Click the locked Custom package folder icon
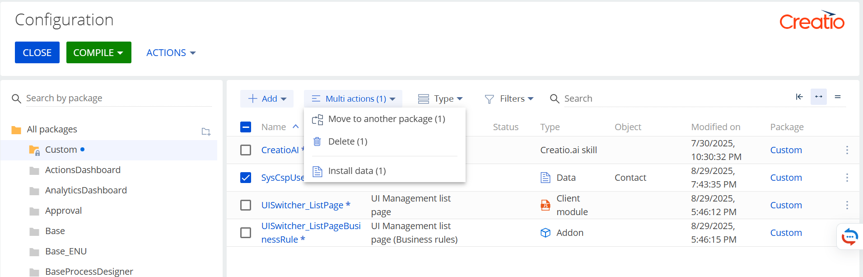Screen dimensions: 863x277 [x=34, y=150]
